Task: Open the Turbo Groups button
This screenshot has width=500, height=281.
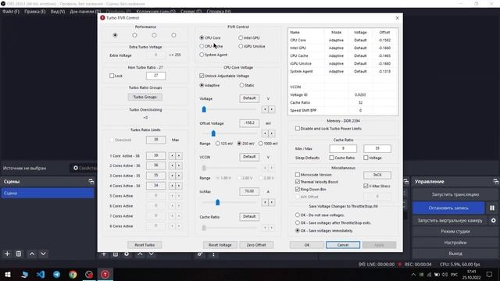Action: [145, 97]
